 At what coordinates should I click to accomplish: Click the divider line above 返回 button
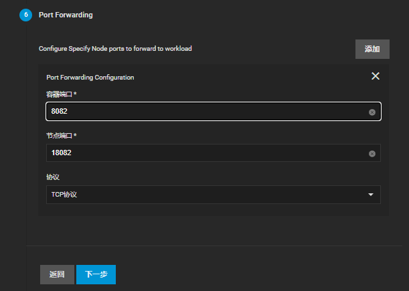(214, 246)
